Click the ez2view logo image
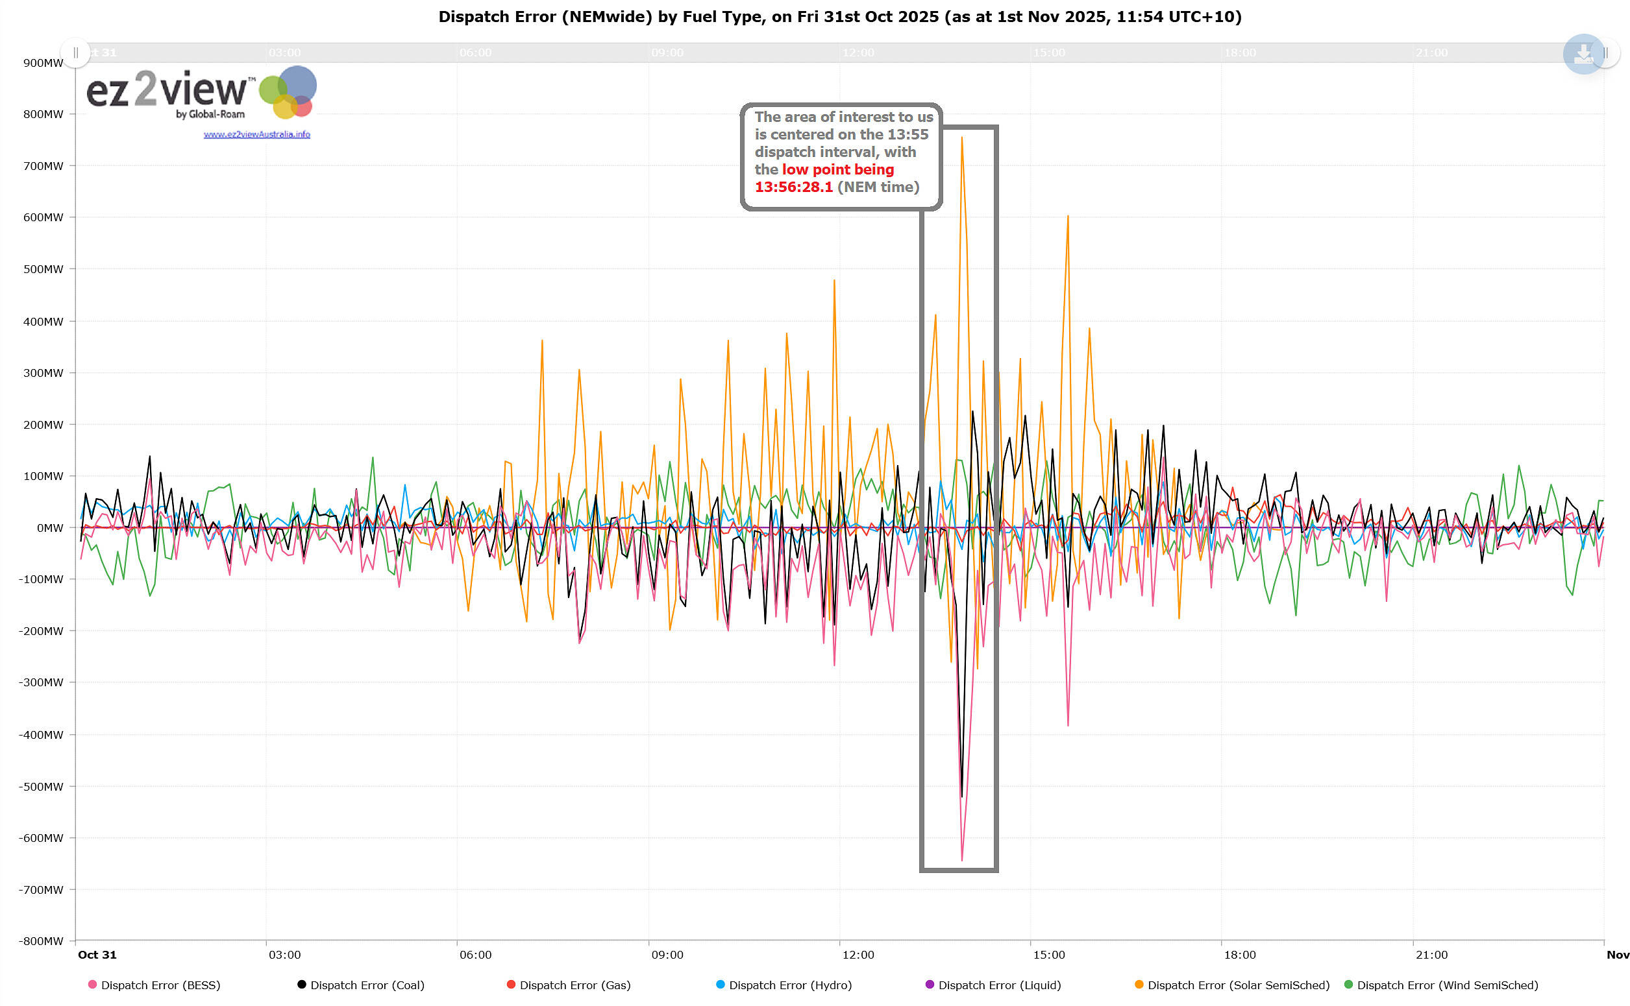Screen dimensions: 1630x1006 point(201,93)
